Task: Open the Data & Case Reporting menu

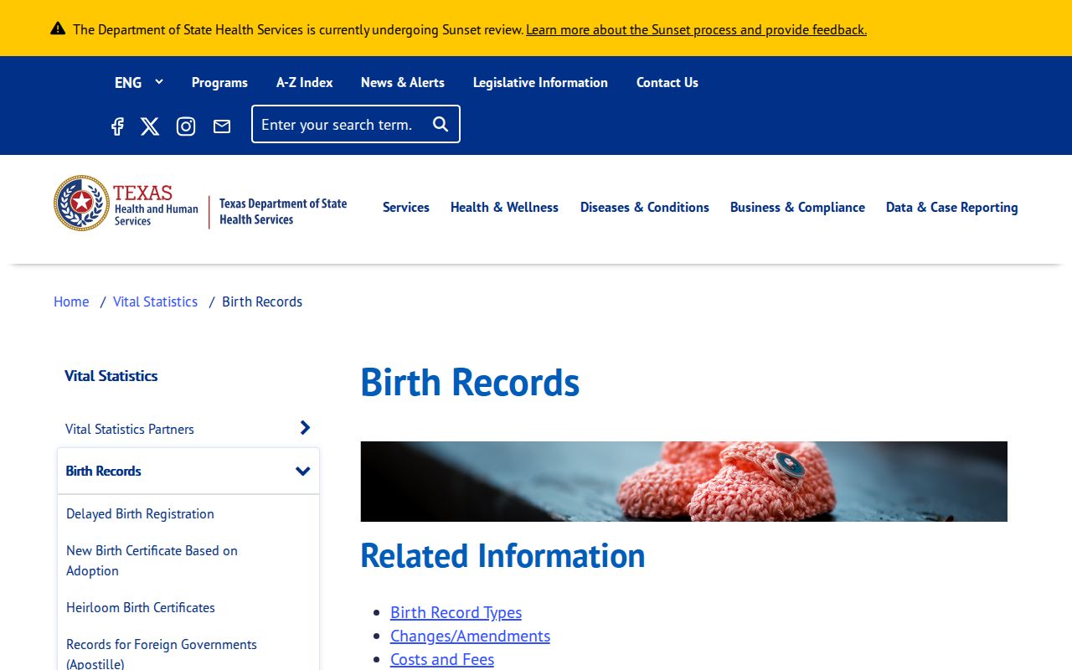Action: click(952, 207)
